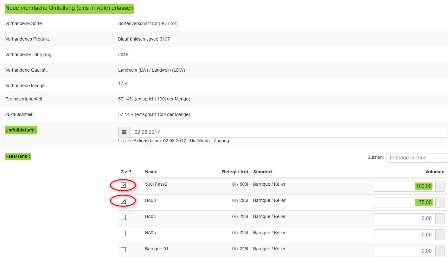448x257 pixels.
Task: Click the BA03 row name cell
Action: tap(150, 200)
